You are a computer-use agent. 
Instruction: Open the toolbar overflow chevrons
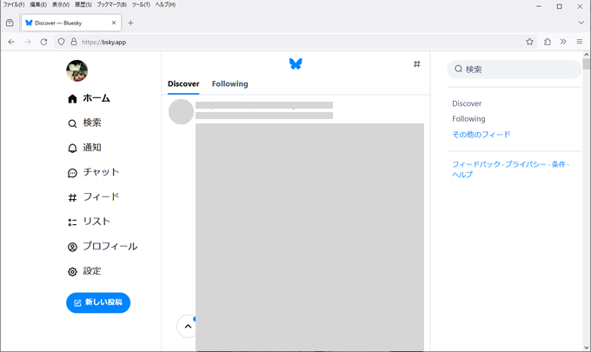(x=563, y=42)
